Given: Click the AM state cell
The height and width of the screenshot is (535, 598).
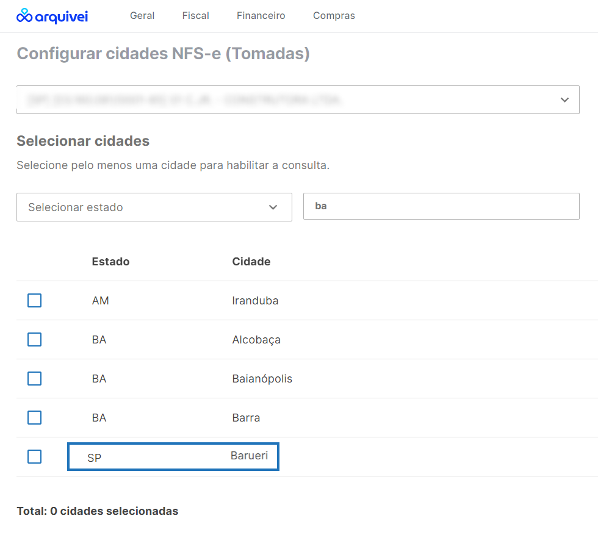Looking at the screenshot, I should pos(100,301).
